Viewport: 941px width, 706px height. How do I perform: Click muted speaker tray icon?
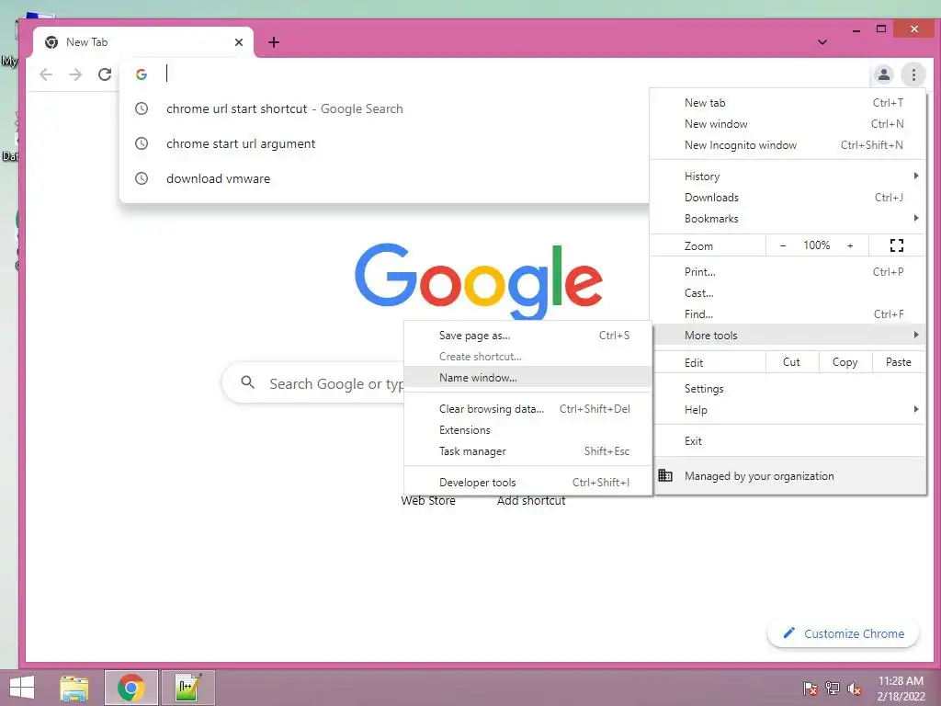tap(855, 688)
